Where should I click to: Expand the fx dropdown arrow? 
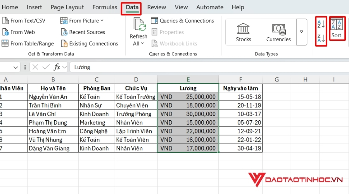tap(64, 67)
